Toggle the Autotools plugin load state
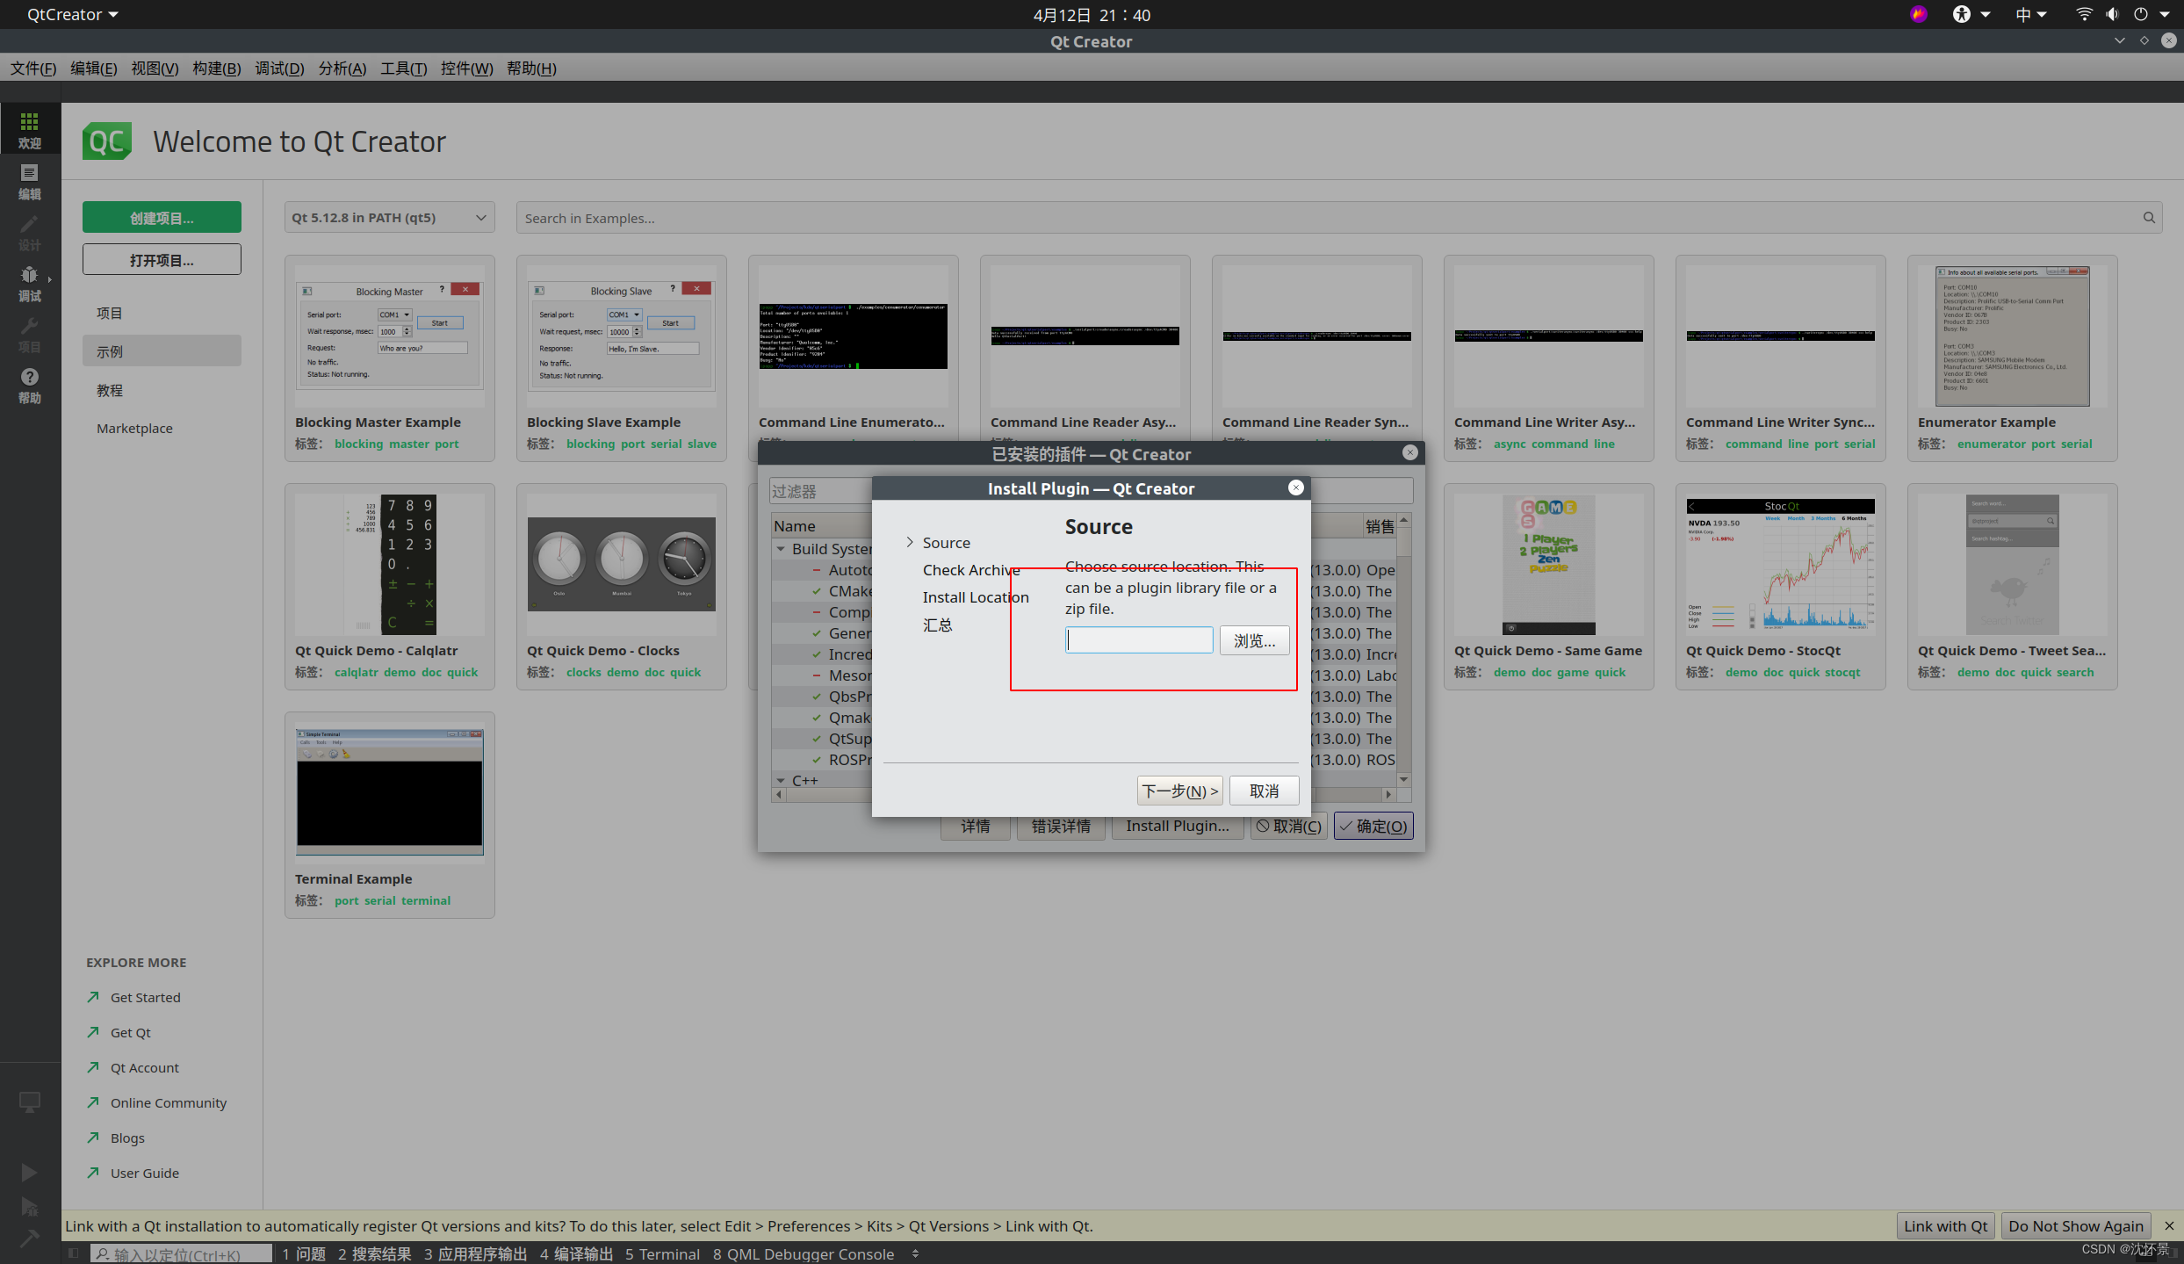 click(x=817, y=570)
